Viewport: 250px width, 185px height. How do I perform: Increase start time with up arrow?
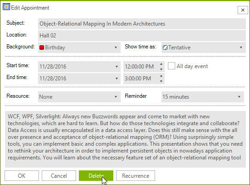tap(161, 64)
